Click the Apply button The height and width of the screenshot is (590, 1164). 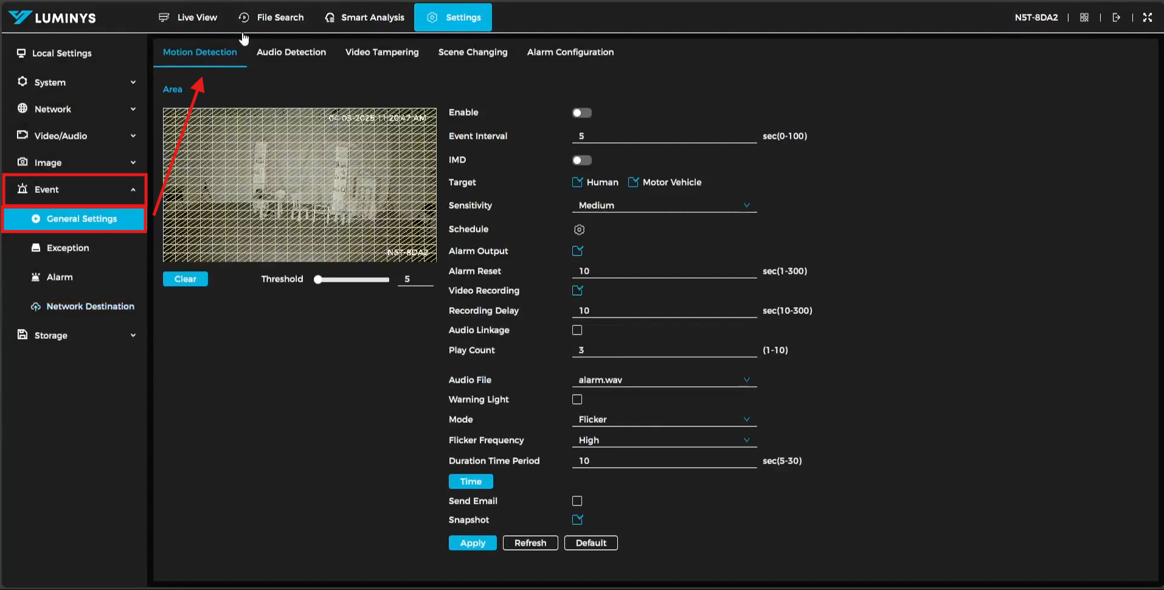pyautogui.click(x=472, y=543)
